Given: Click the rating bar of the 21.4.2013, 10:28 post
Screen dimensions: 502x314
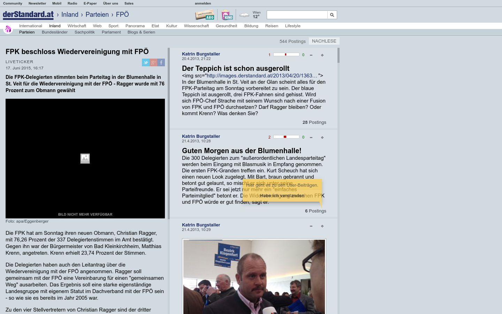Looking at the screenshot, I should coord(286,137).
